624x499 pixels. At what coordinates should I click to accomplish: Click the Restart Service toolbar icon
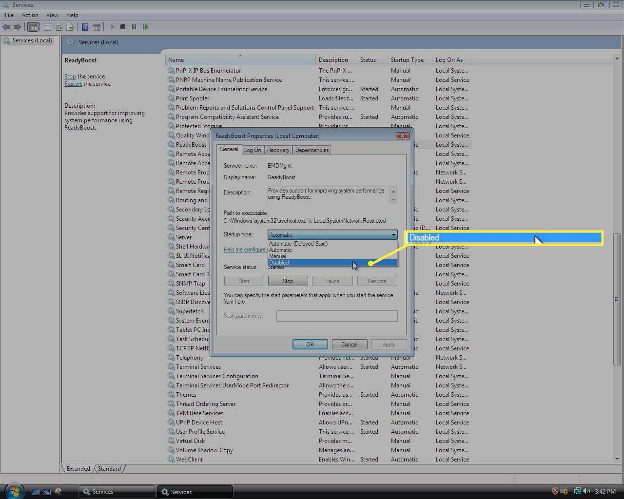coord(145,27)
